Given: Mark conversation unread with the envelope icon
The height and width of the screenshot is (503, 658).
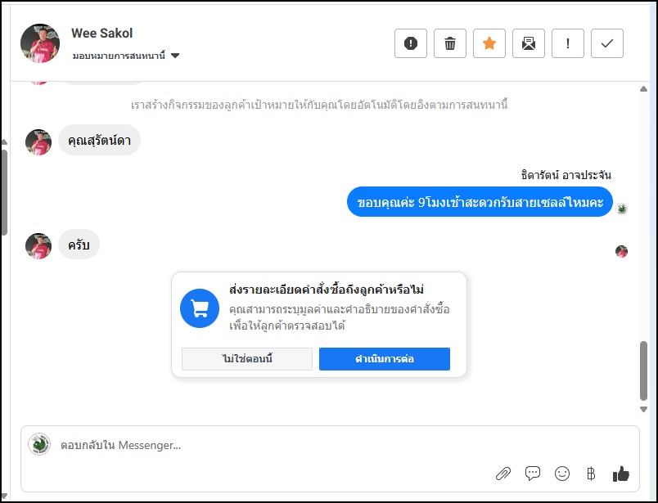Looking at the screenshot, I should coord(529,43).
